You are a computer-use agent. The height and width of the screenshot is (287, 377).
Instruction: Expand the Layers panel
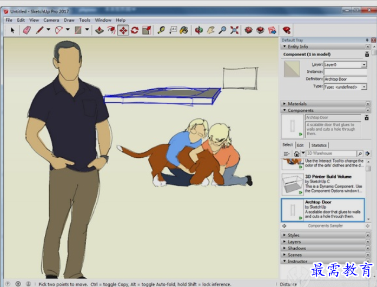[x=285, y=242]
